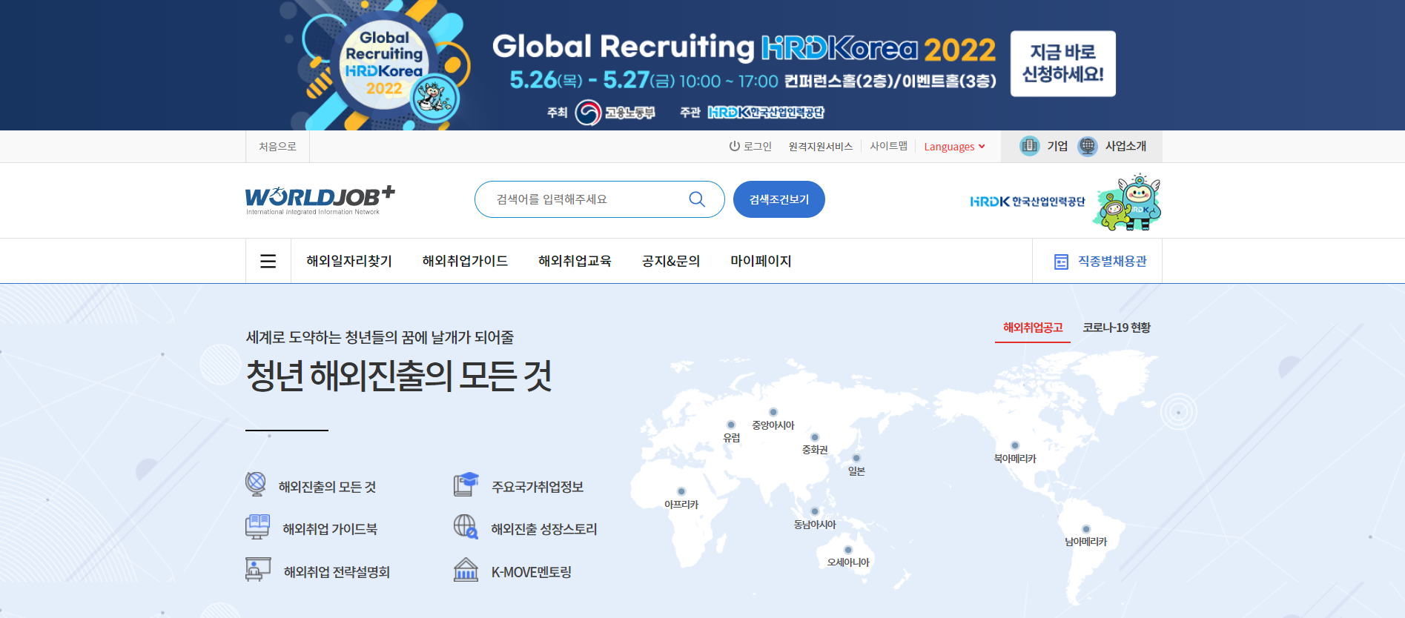Open the 해외일자리찾기 menu
The height and width of the screenshot is (618, 1405).
(349, 261)
